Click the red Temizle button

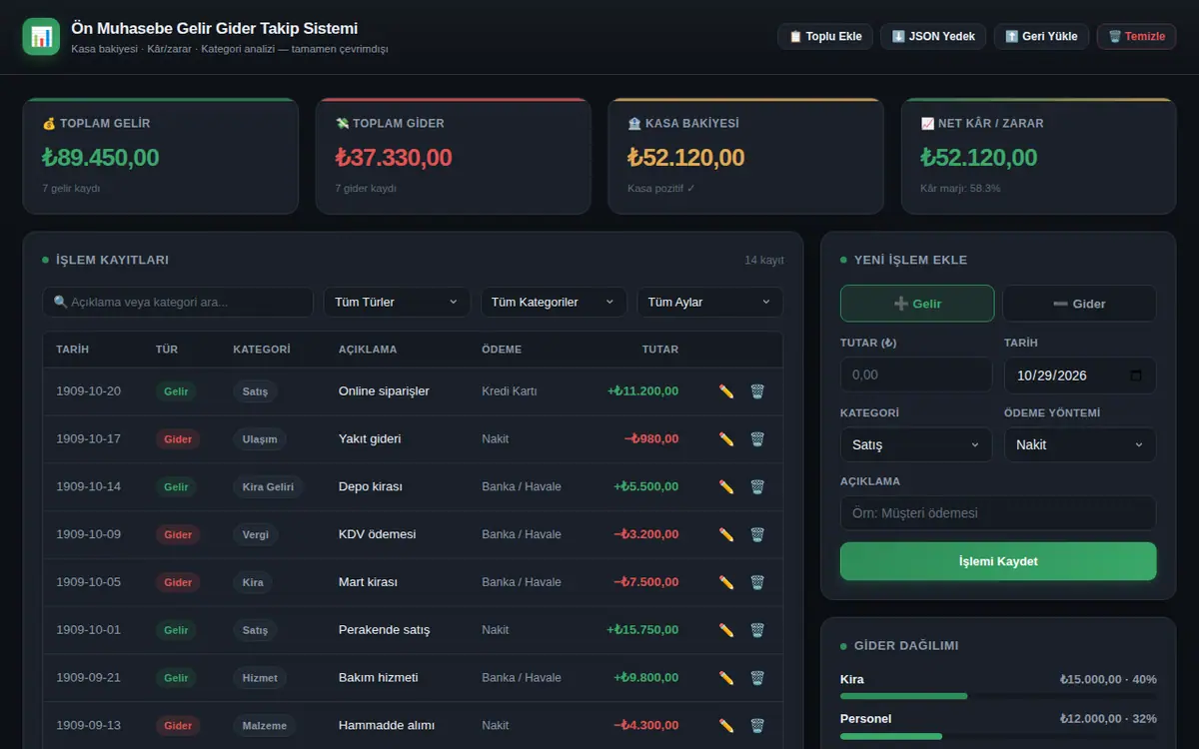tap(1137, 37)
